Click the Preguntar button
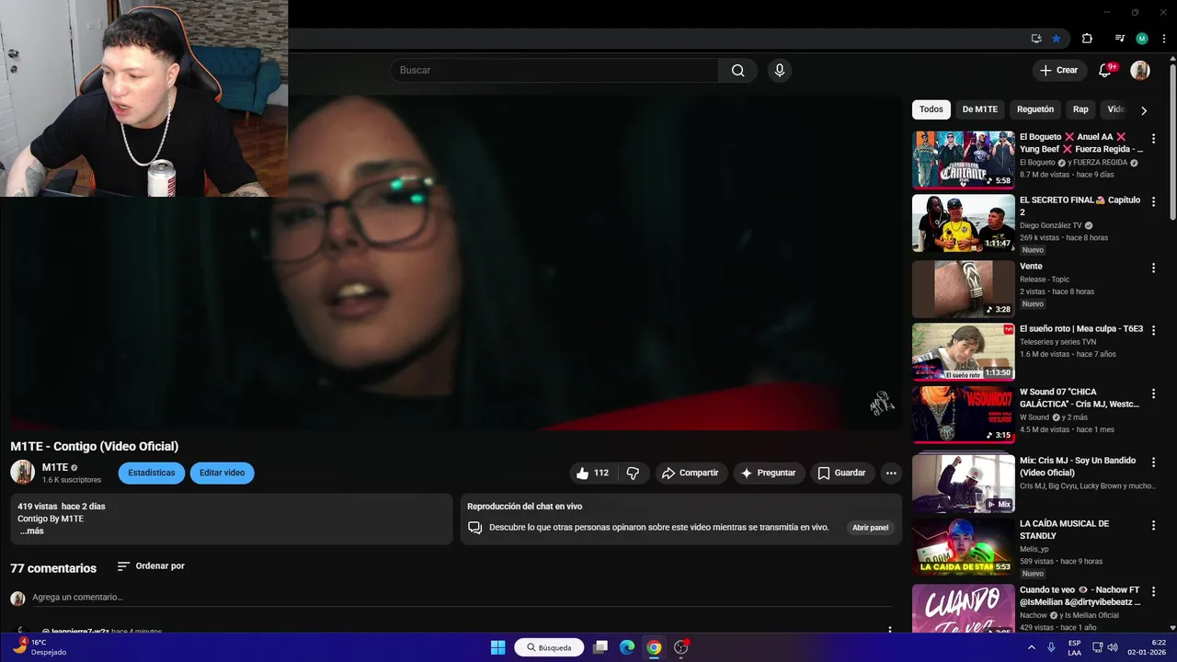Image resolution: width=1177 pixels, height=662 pixels. click(769, 473)
